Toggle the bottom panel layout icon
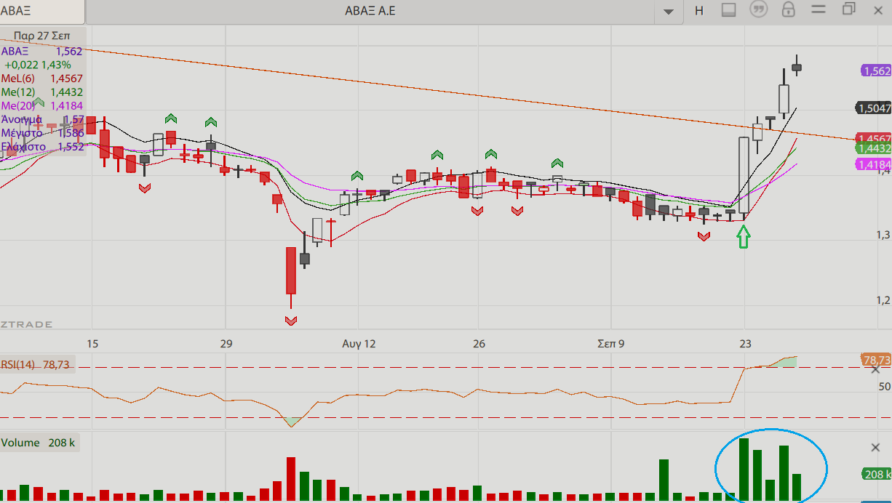Screen dimensions: 892x503 [x=729, y=10]
